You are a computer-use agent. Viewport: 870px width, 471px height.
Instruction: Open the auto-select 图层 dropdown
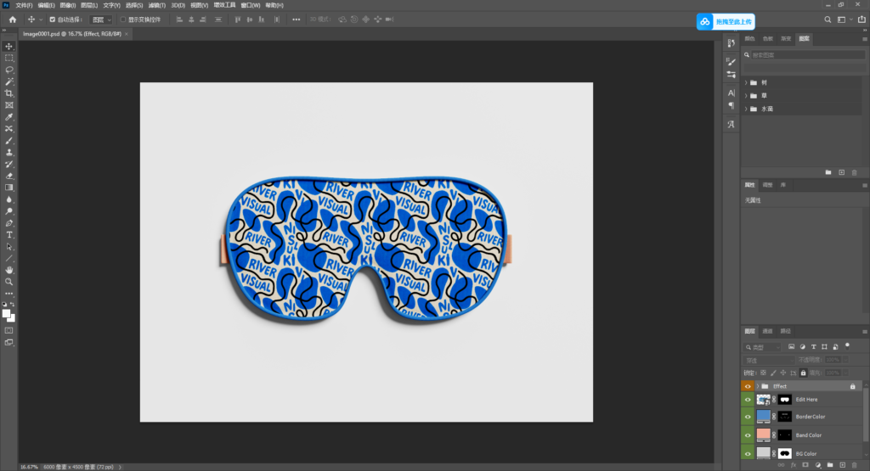click(x=101, y=20)
